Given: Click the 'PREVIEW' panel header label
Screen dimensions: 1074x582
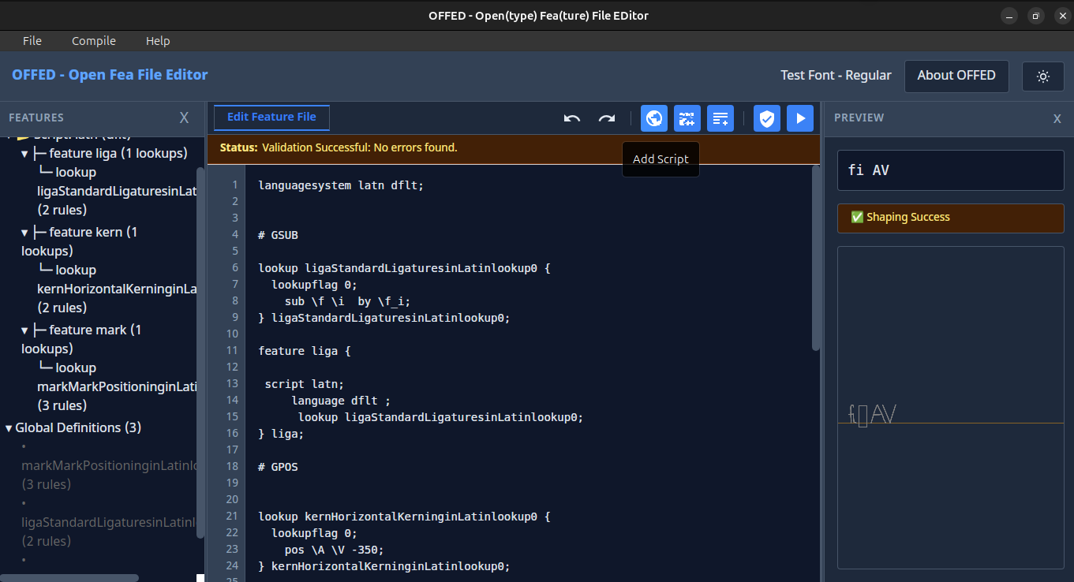Looking at the screenshot, I should (x=859, y=118).
